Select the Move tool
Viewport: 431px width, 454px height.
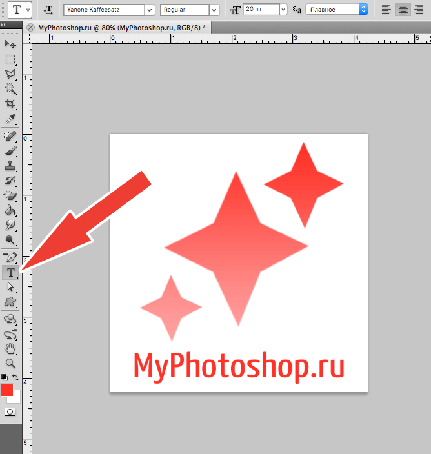click(x=10, y=44)
